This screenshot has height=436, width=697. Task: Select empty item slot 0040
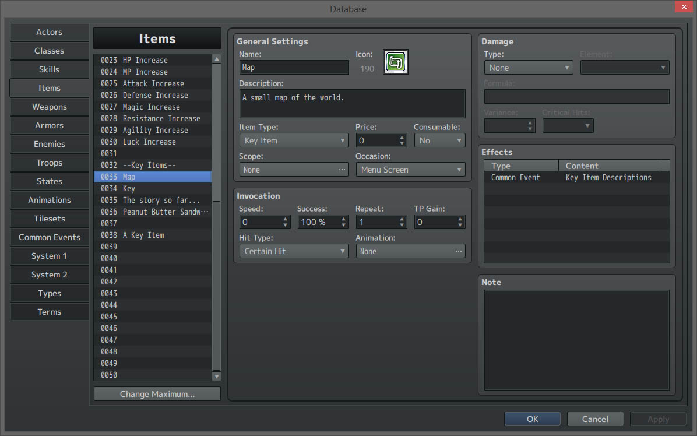click(153, 258)
